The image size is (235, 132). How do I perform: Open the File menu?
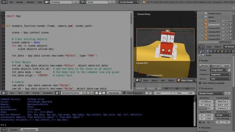click(11, 2)
